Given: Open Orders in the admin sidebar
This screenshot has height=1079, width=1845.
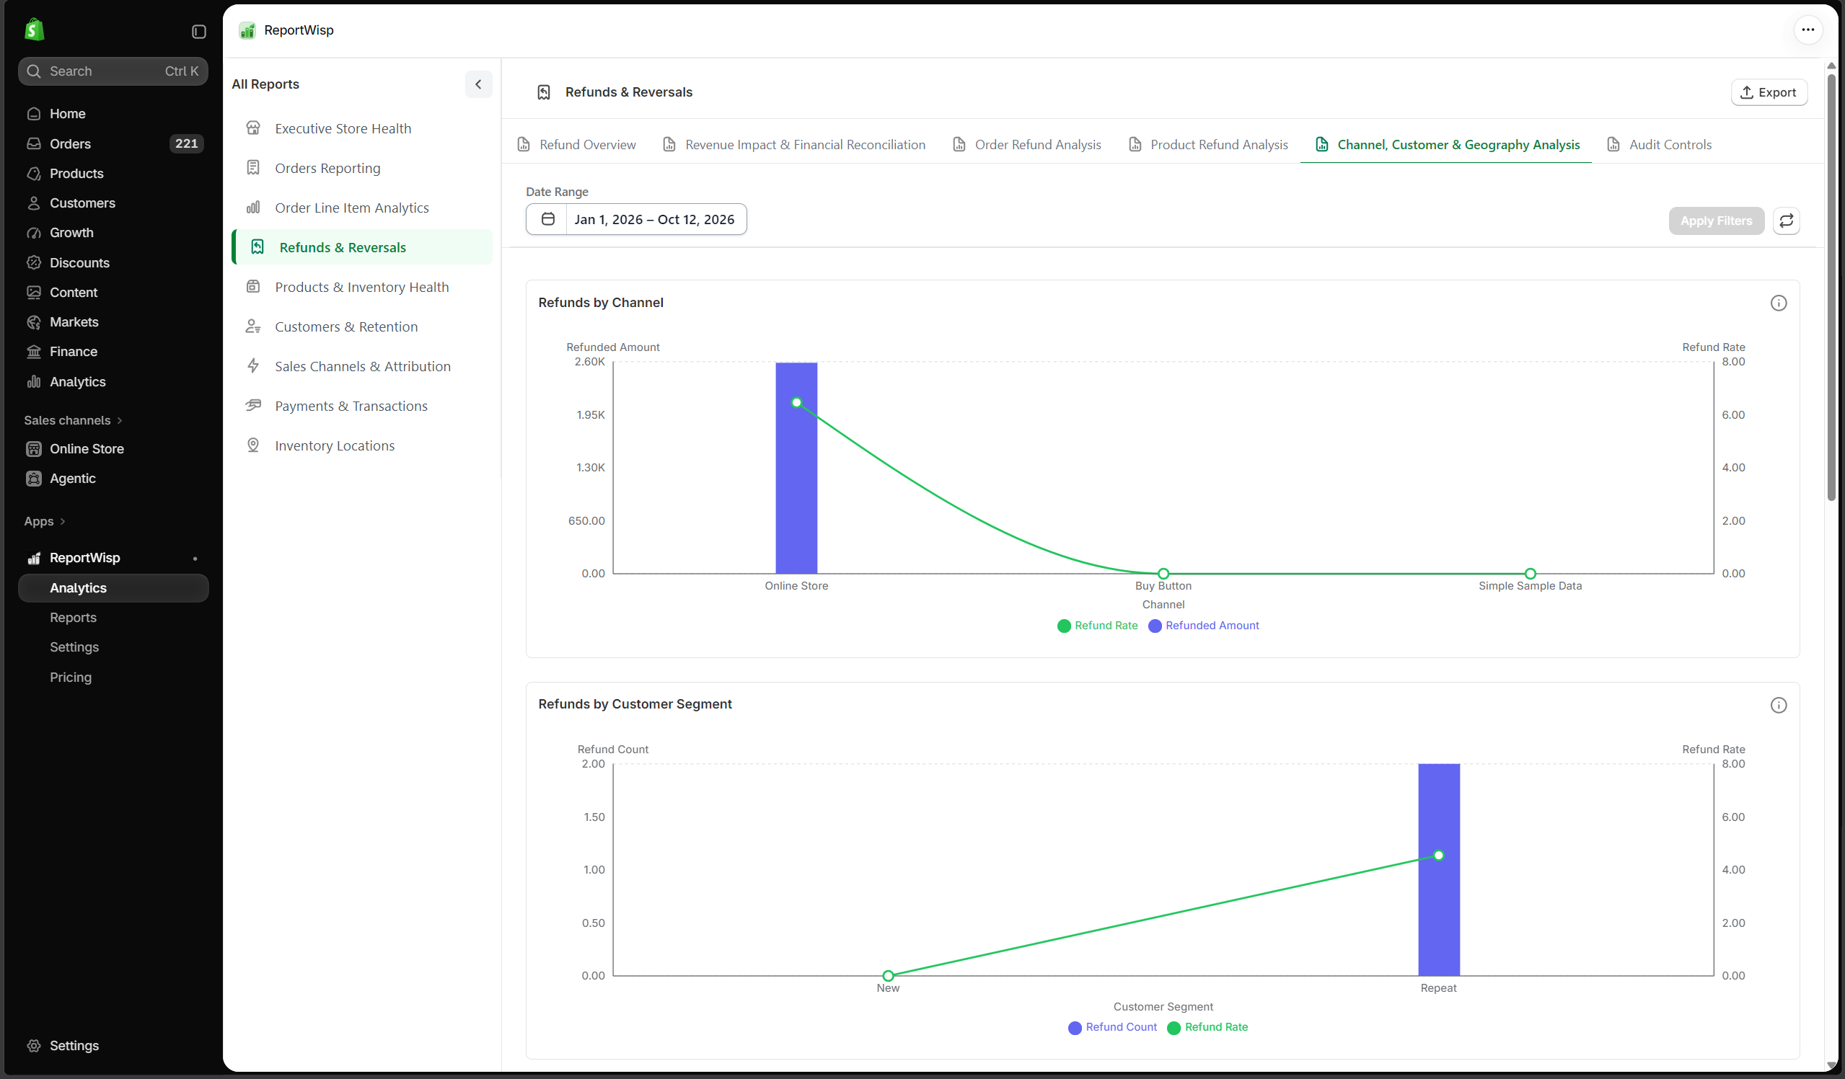Looking at the screenshot, I should 113,143.
